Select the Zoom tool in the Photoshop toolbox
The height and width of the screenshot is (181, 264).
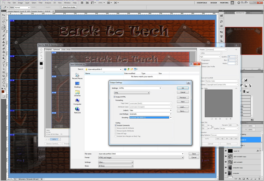(4, 86)
